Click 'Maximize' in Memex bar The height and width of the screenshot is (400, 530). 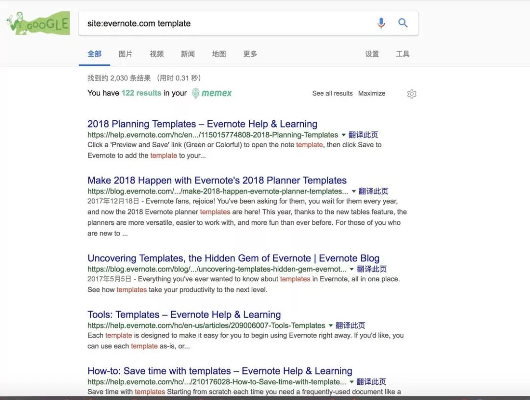(x=371, y=93)
